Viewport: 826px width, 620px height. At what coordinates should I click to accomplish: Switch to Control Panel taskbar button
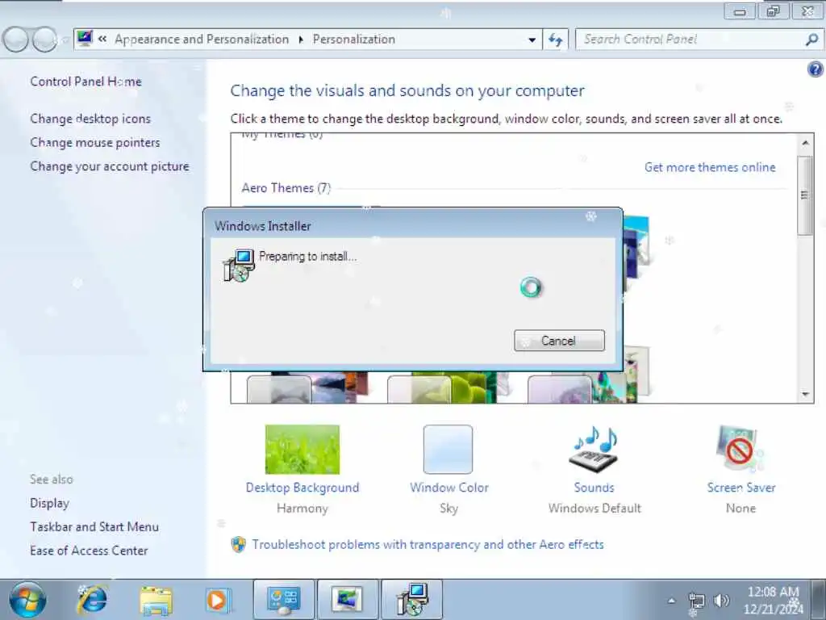pyautogui.click(x=284, y=600)
